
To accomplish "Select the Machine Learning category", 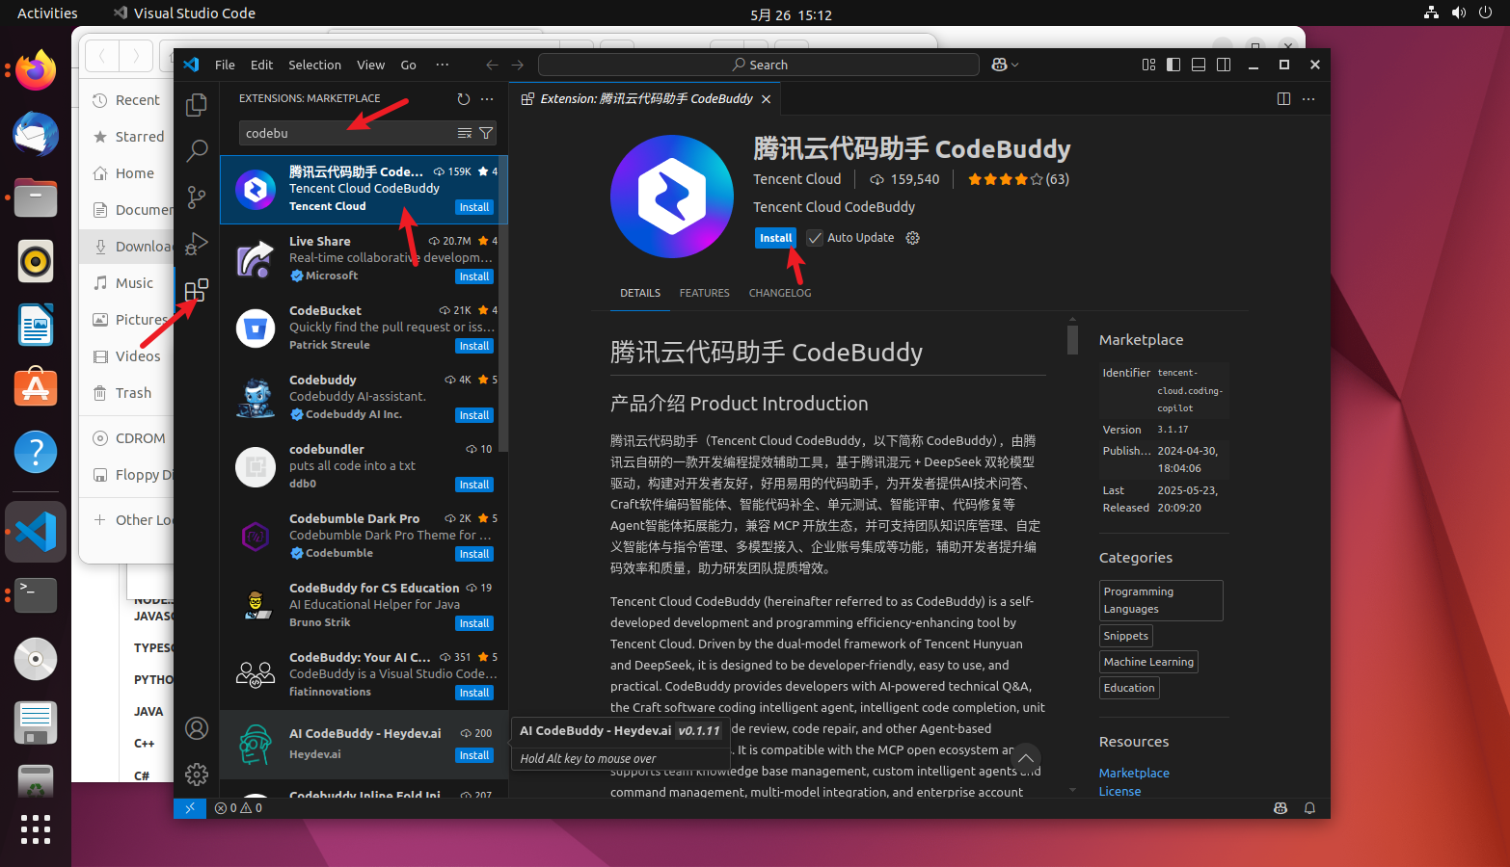I will (x=1148, y=662).
